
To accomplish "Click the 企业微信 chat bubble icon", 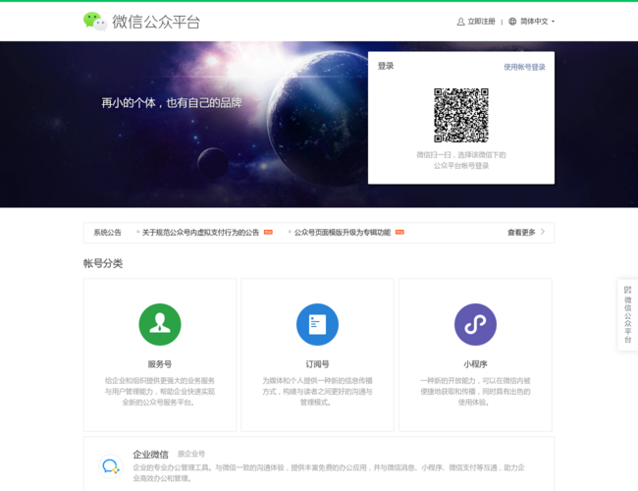I will (111, 466).
